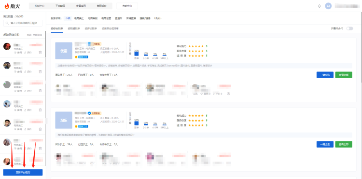Click the 领联系 badge on 优诺 card
The image size is (362, 179).
pos(97,44)
